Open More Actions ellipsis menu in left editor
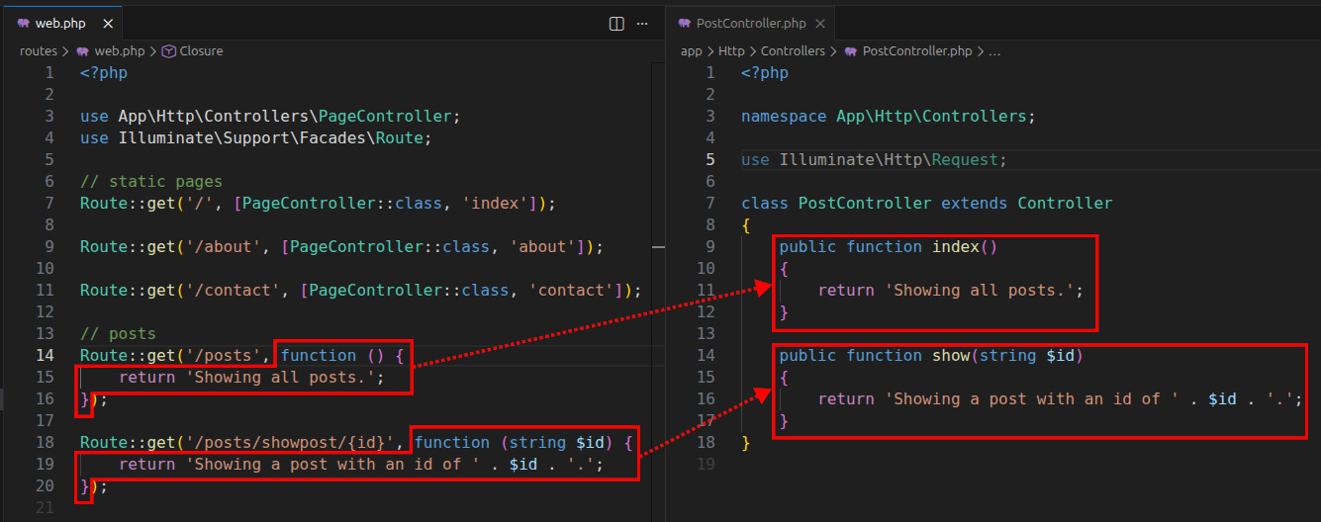 point(643,23)
